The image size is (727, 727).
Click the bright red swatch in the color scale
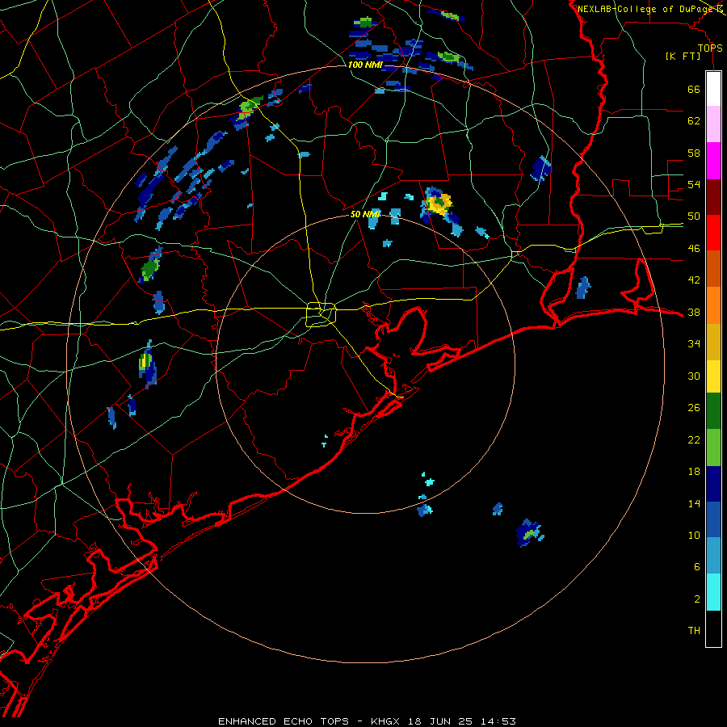(x=713, y=233)
